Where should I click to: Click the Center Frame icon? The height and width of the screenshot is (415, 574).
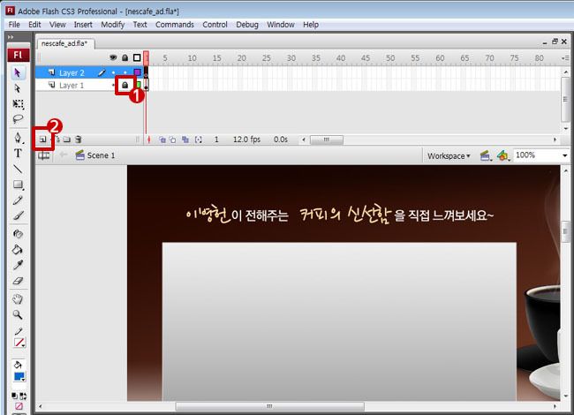pyautogui.click(x=148, y=140)
